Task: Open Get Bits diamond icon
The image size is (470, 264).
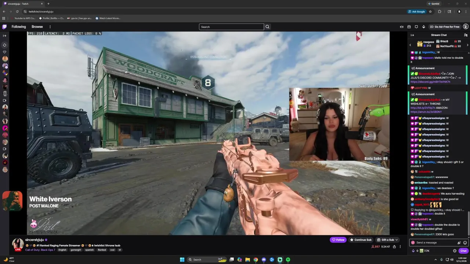Action: coord(423,27)
